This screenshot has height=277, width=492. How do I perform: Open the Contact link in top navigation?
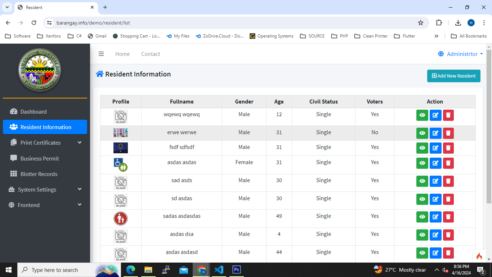tap(151, 54)
